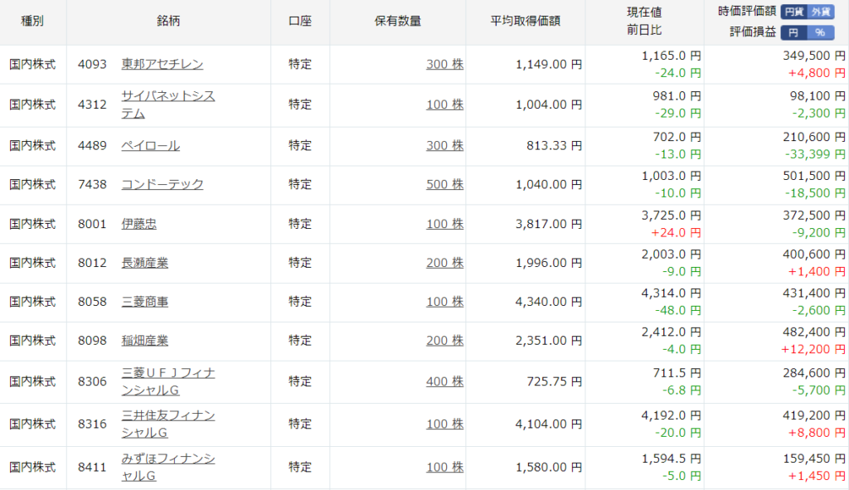The height and width of the screenshot is (490, 849).
Task: Select stock code 8001
Action: click(x=92, y=224)
